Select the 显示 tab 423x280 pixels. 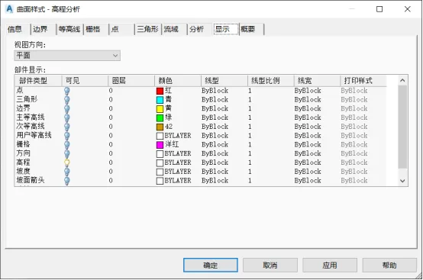point(225,29)
